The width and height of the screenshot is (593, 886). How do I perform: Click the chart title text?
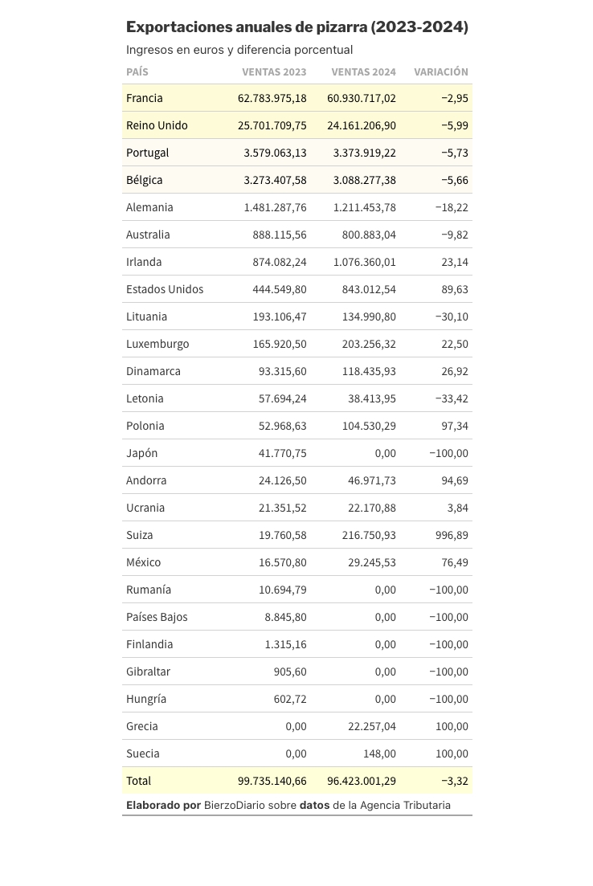coord(297,27)
